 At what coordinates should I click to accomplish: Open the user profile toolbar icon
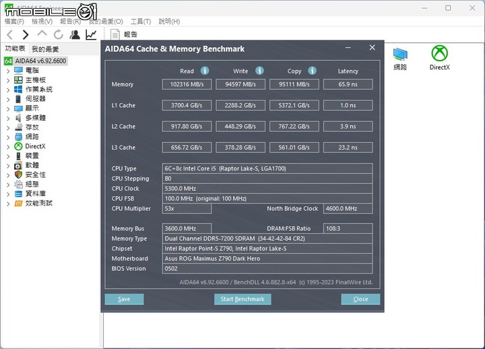click(x=75, y=34)
